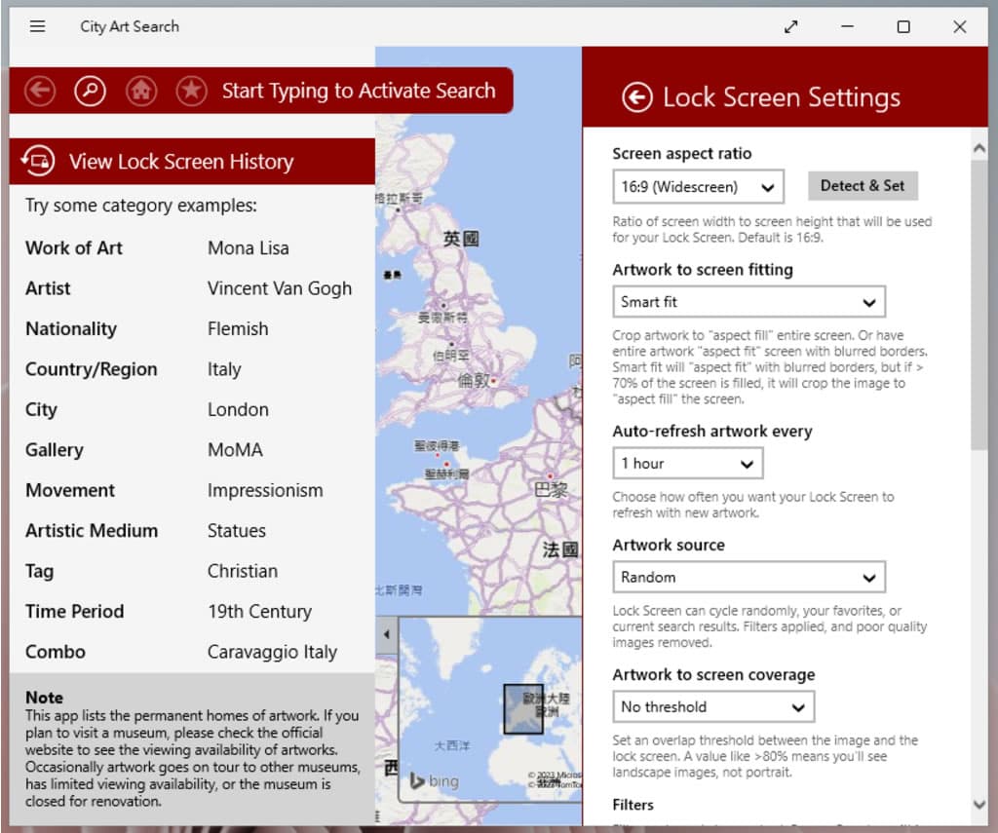The width and height of the screenshot is (998, 833).
Task: Click the Country/Region category label
Action: coord(91,369)
